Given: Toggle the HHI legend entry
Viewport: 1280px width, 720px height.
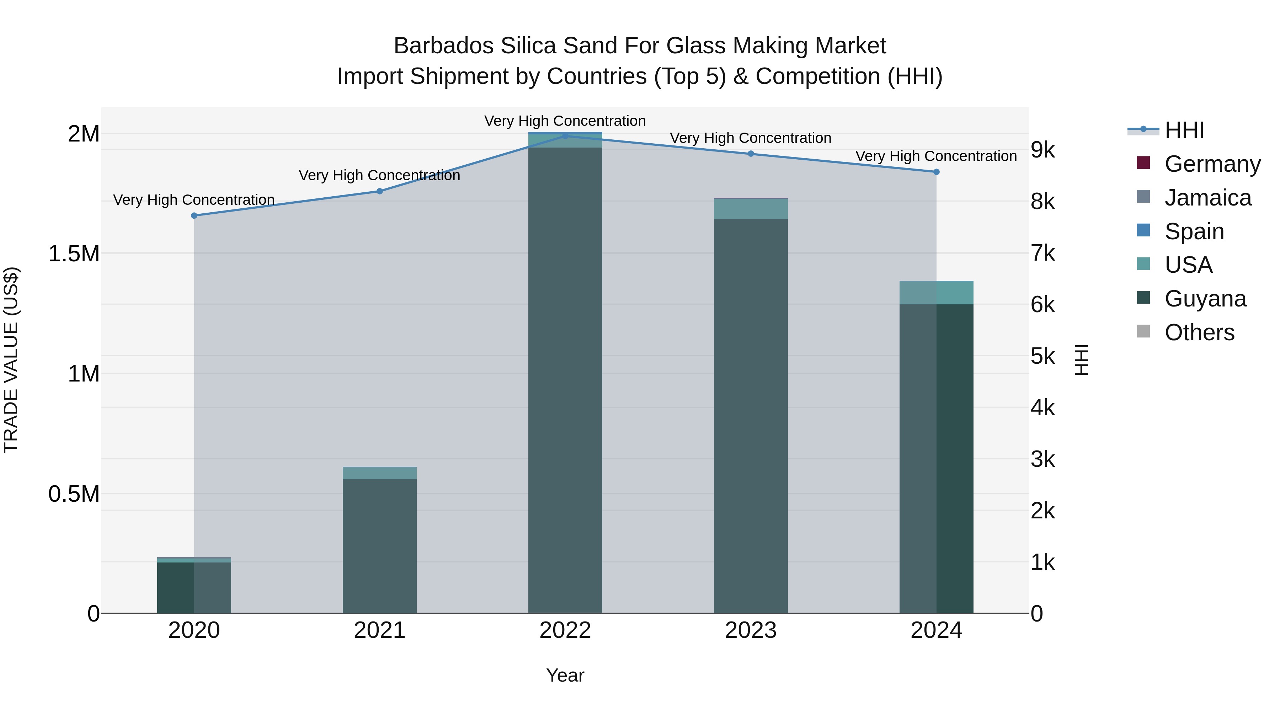Looking at the screenshot, I should [x=1166, y=130].
